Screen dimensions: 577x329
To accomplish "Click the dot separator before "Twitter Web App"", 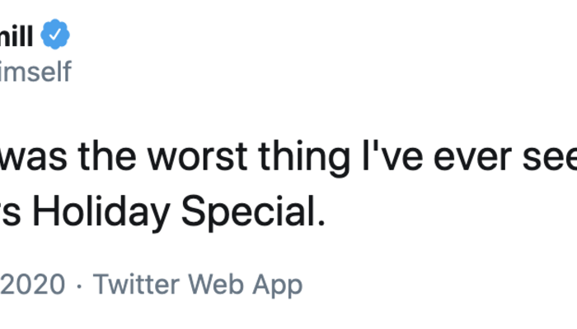I will click(x=78, y=285).
